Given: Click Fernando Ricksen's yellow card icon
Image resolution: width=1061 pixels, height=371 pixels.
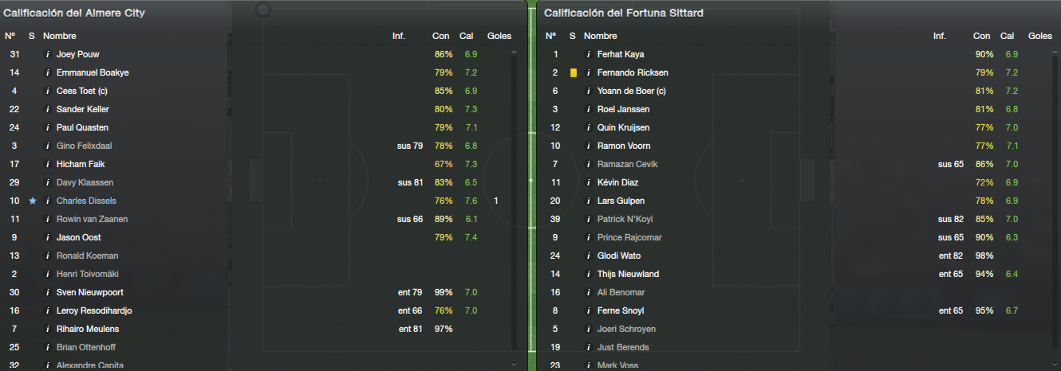Looking at the screenshot, I should point(573,72).
